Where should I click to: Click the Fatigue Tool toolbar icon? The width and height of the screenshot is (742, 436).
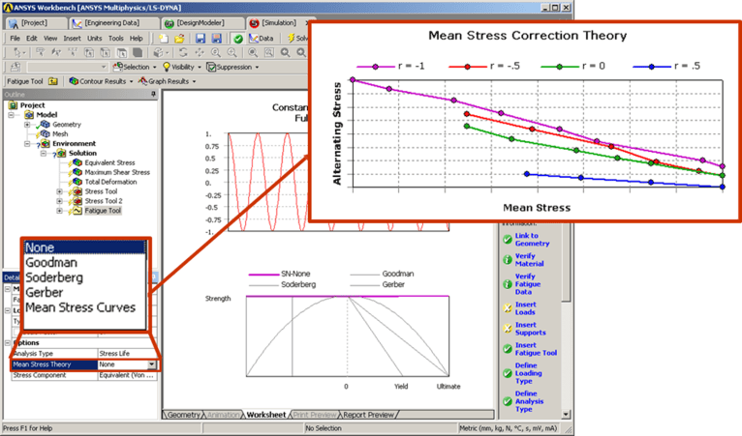click(53, 81)
